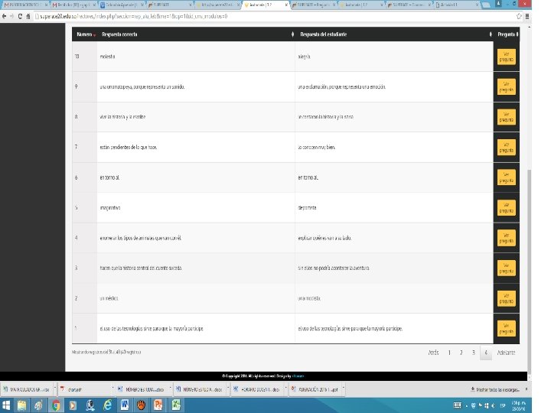Image resolution: width=551 pixels, height=413 pixels.
Task: Click the design credit link in footer
Action: point(298,376)
